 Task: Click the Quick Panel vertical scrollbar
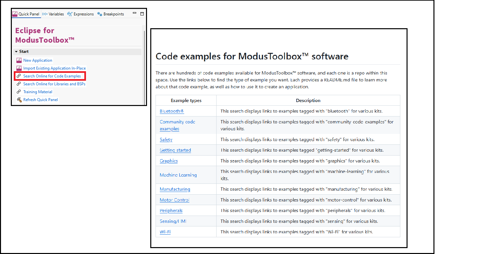point(144,66)
